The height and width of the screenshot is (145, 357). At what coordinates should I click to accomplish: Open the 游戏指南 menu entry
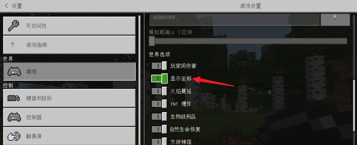coord(69,45)
